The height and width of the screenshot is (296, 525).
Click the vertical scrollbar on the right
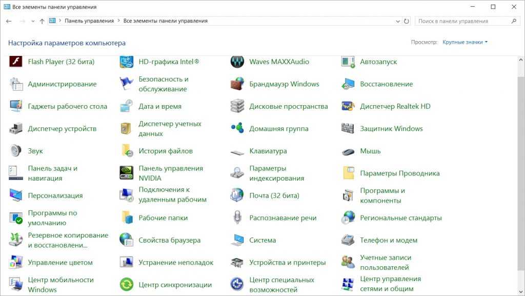(x=521, y=154)
